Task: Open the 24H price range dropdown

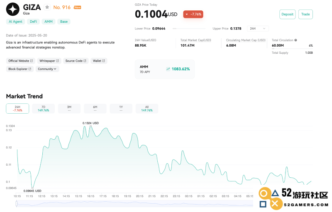Action: pyautogui.click(x=258, y=29)
